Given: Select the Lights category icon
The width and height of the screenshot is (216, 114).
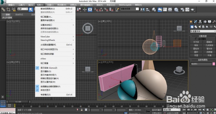Looking at the screenshot, I should point(200,27).
